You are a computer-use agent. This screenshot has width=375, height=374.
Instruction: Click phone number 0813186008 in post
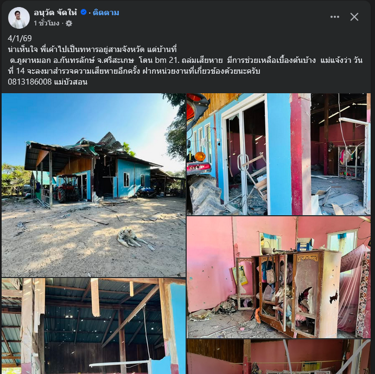[x=30, y=82]
